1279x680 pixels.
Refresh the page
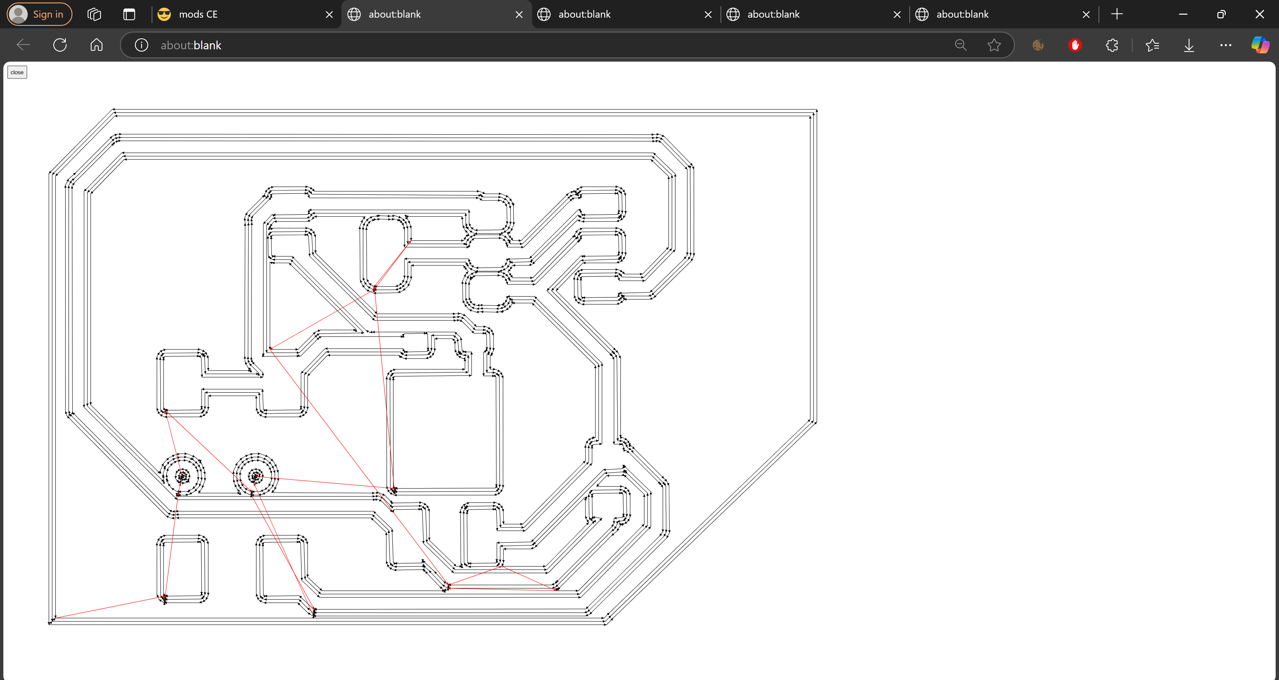[x=60, y=45]
